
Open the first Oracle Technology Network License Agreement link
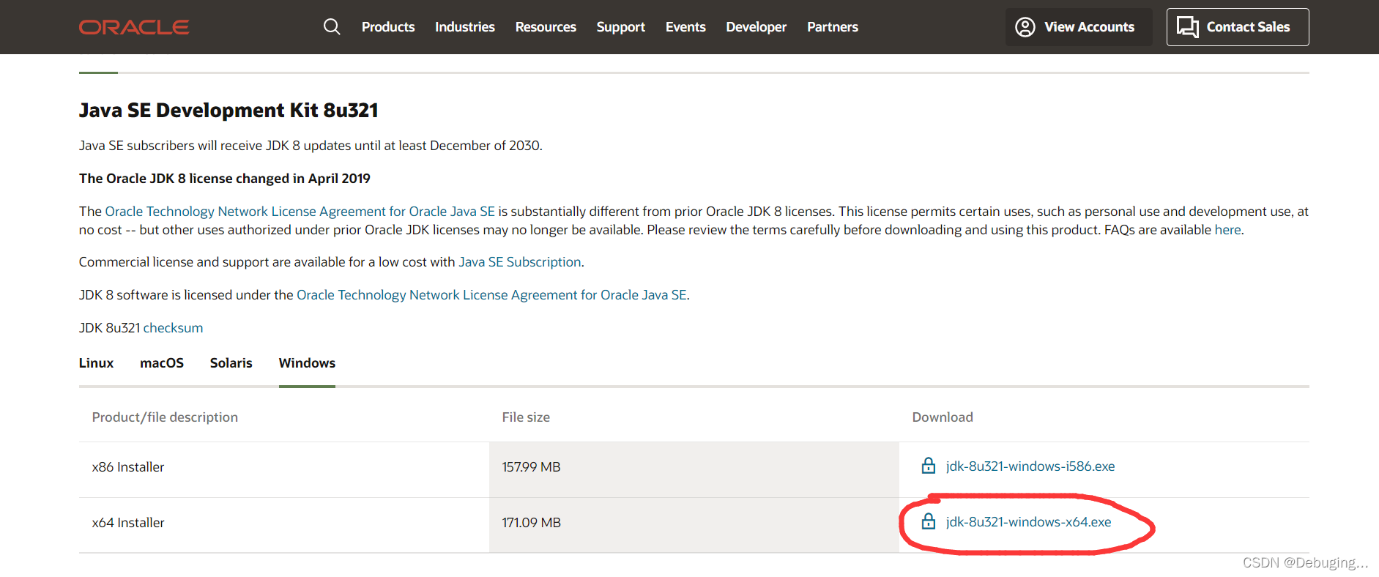pyautogui.click(x=300, y=212)
